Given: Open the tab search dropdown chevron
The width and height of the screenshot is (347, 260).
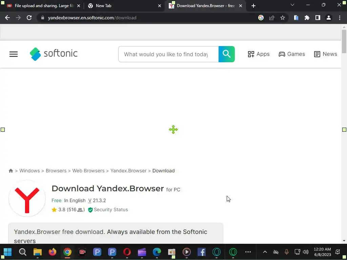Looking at the screenshot, I should (292, 5).
